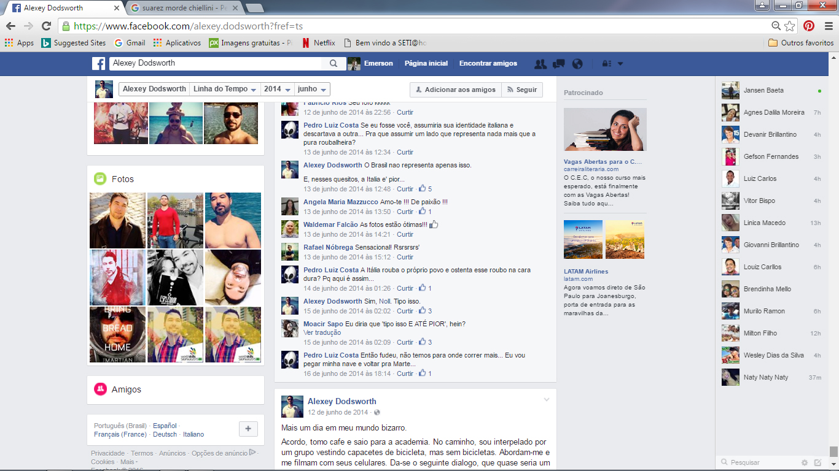Open LATAM Airlines sponsored ad title
This screenshot has width=839, height=471.
(586, 272)
